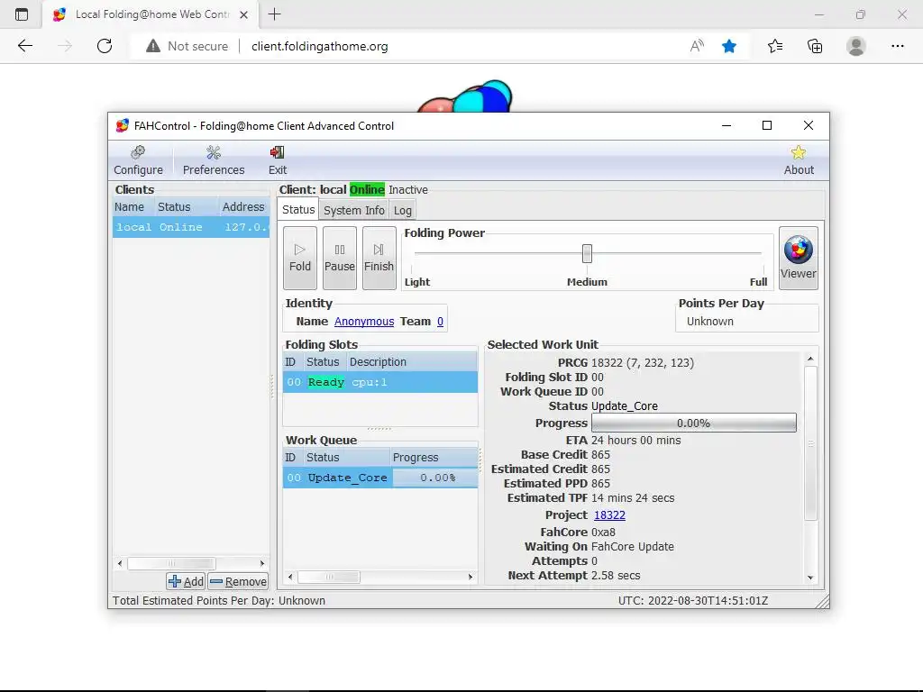This screenshot has width=923, height=692.
Task: Click Folding Slots Description column header
Action: (411, 362)
